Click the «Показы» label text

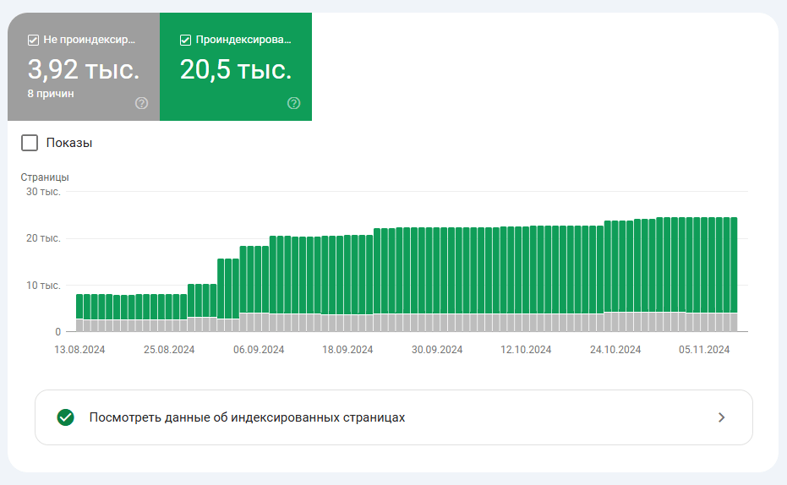point(69,143)
